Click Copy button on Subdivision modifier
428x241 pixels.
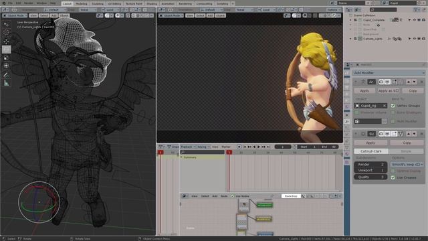(x=407, y=143)
